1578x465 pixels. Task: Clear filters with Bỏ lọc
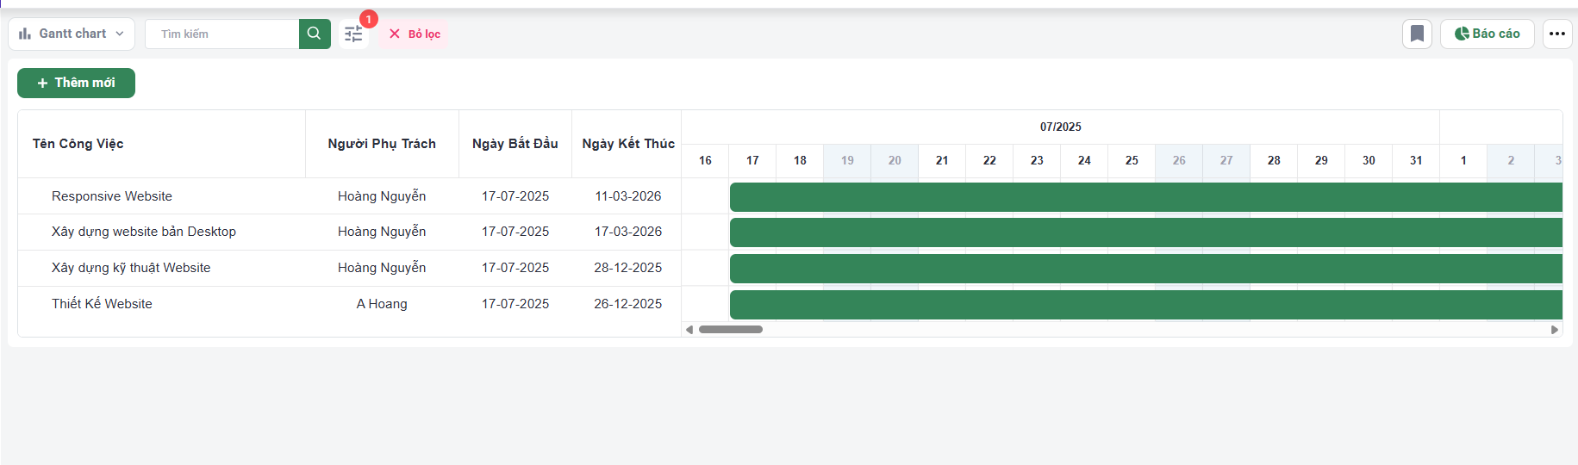[415, 34]
